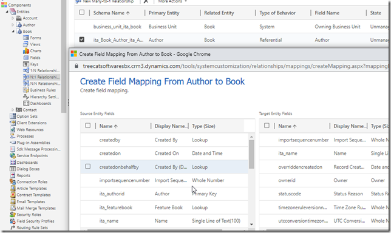This screenshot has height=233, width=391.
Task: Open Service Endpoints component
Action: [x=29, y=155]
